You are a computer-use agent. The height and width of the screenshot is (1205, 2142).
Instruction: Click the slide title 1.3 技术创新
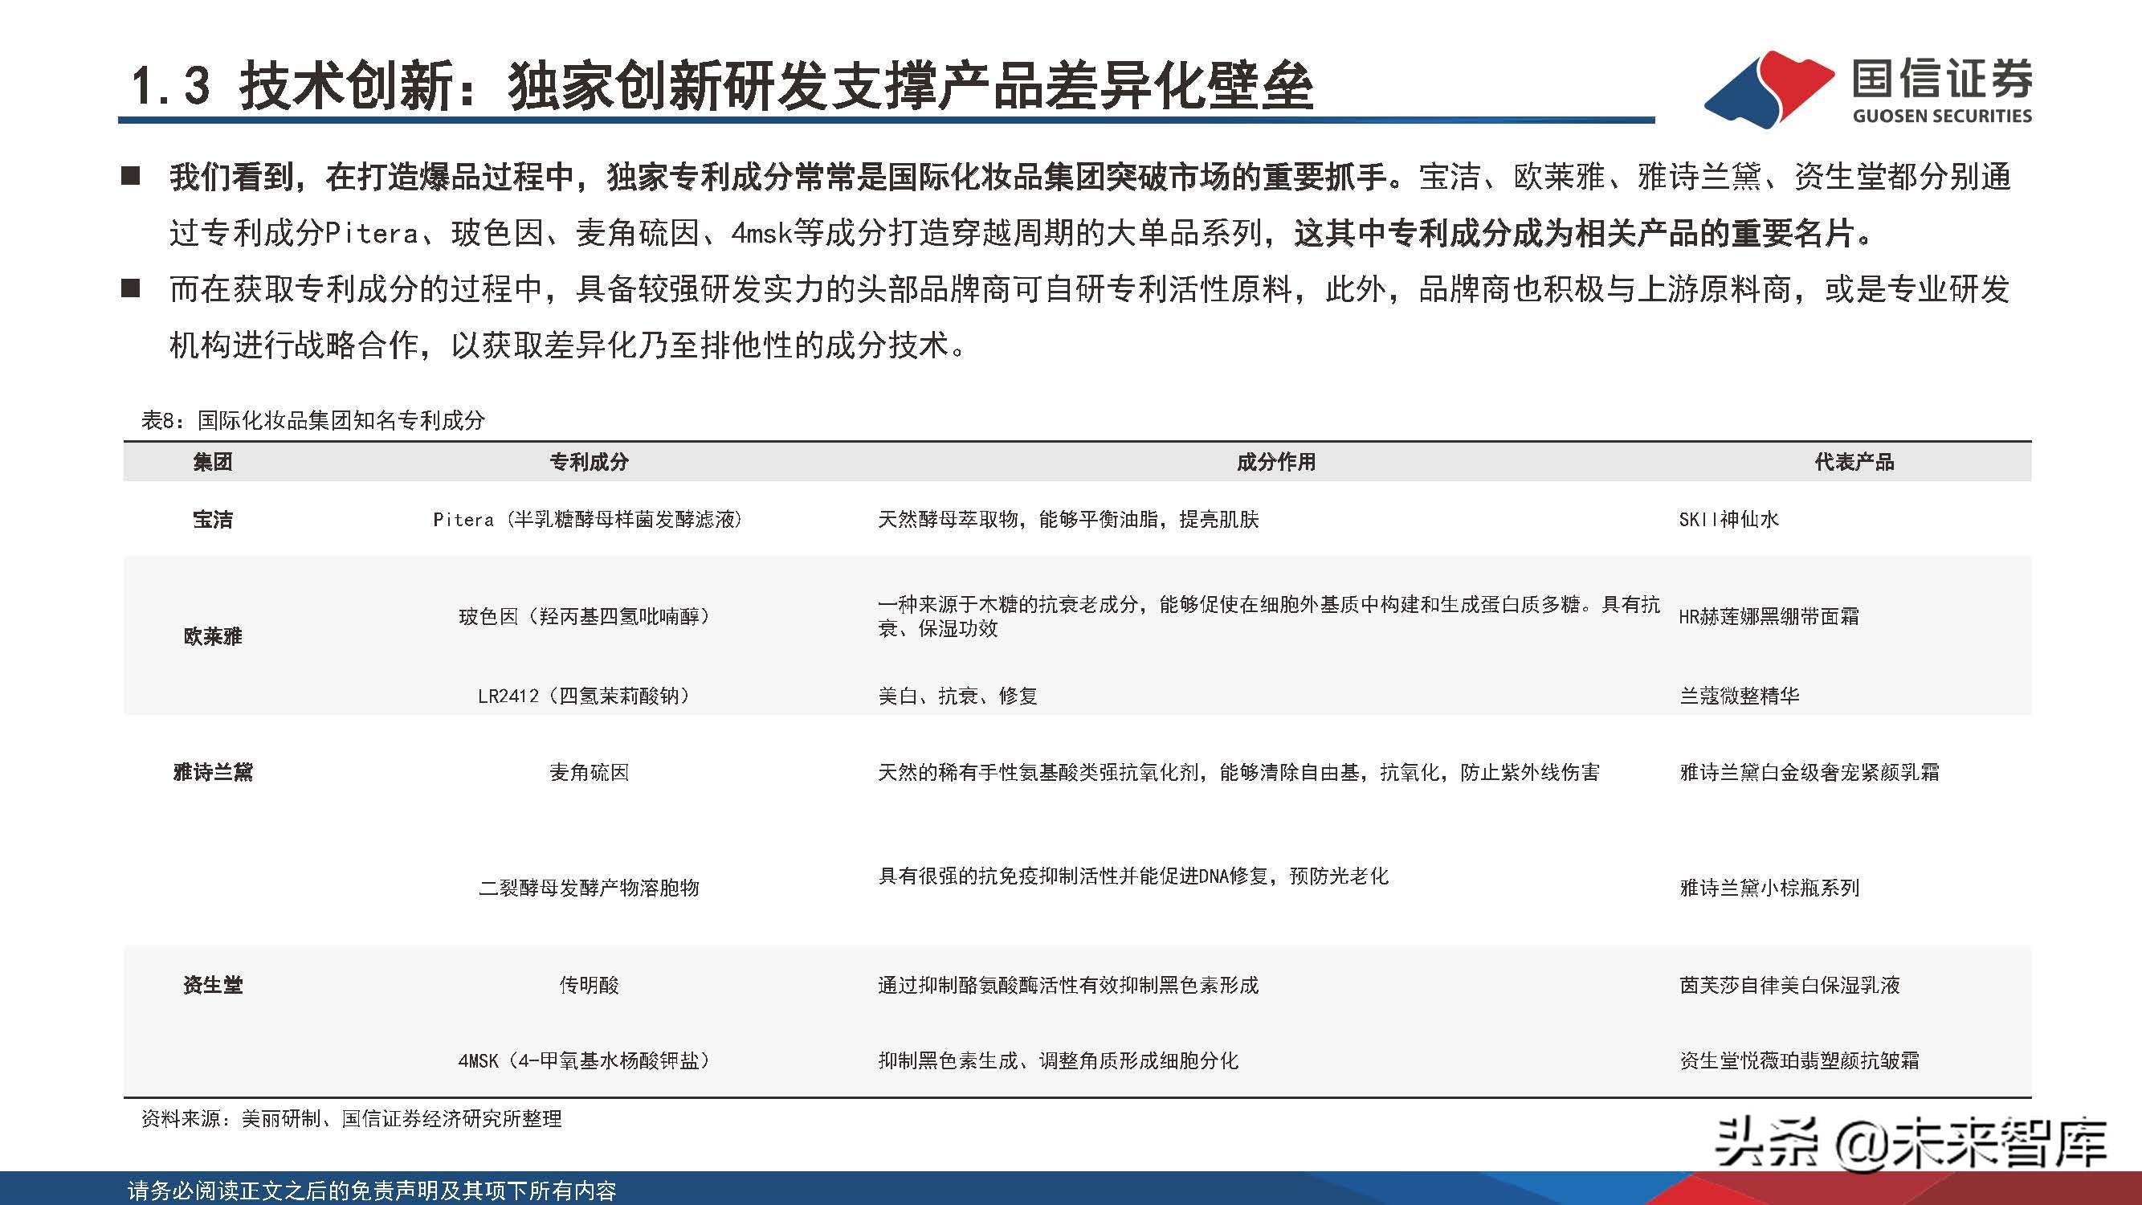pos(722,86)
